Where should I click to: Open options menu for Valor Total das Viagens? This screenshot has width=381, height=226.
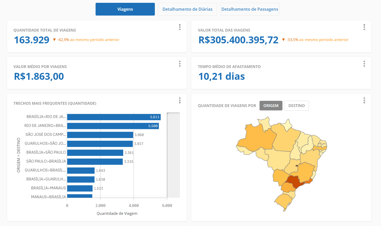point(364,27)
